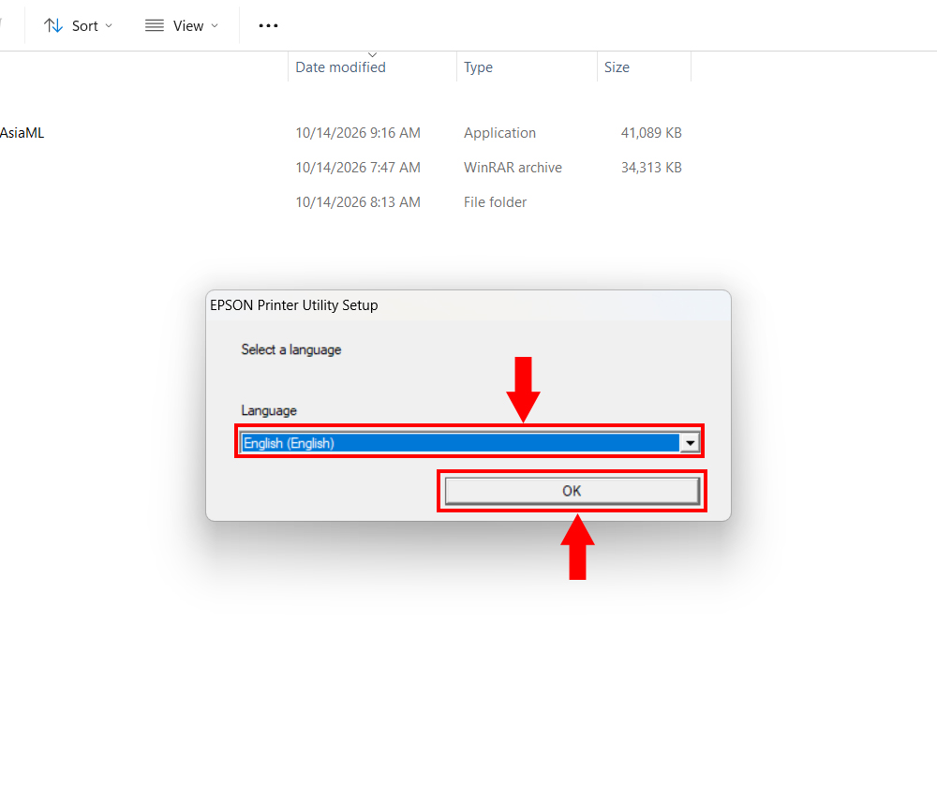Open the View options in File Explorer

182,25
